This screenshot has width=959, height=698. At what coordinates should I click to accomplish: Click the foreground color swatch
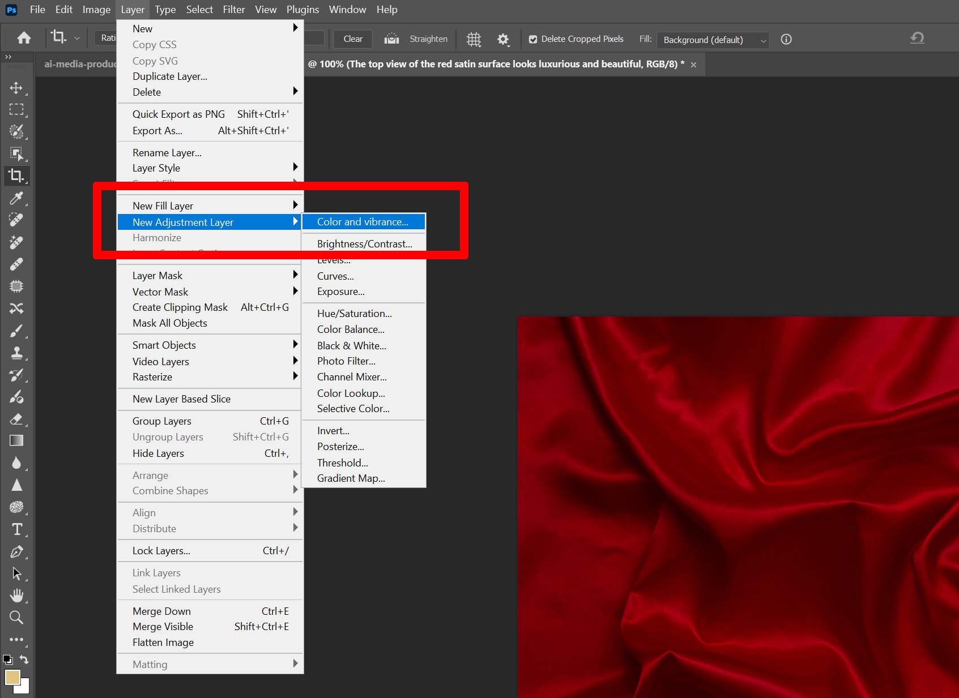tap(12, 677)
